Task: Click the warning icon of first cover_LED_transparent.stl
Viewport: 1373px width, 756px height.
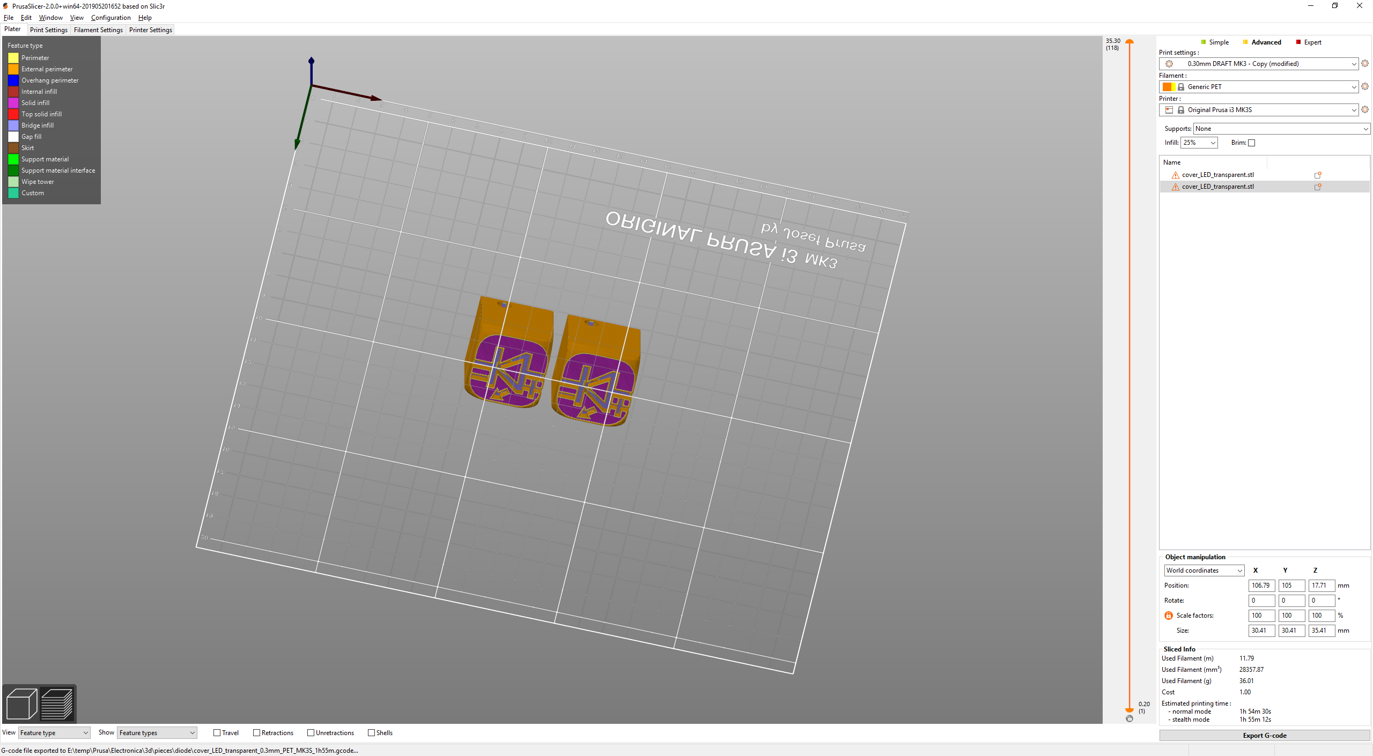Action: click(x=1175, y=175)
